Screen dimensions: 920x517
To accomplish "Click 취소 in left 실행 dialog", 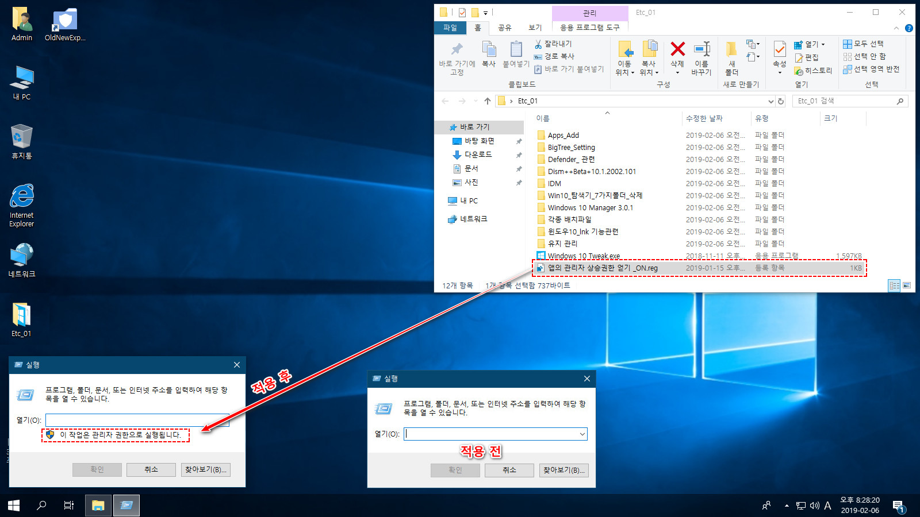I will click(x=151, y=469).
